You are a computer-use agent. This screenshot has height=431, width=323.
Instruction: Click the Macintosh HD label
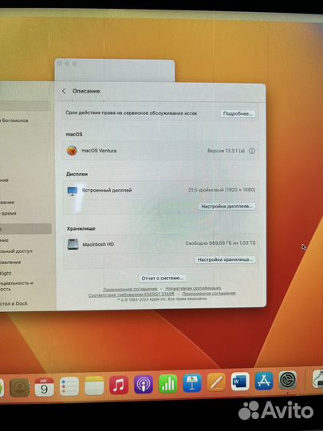click(98, 244)
